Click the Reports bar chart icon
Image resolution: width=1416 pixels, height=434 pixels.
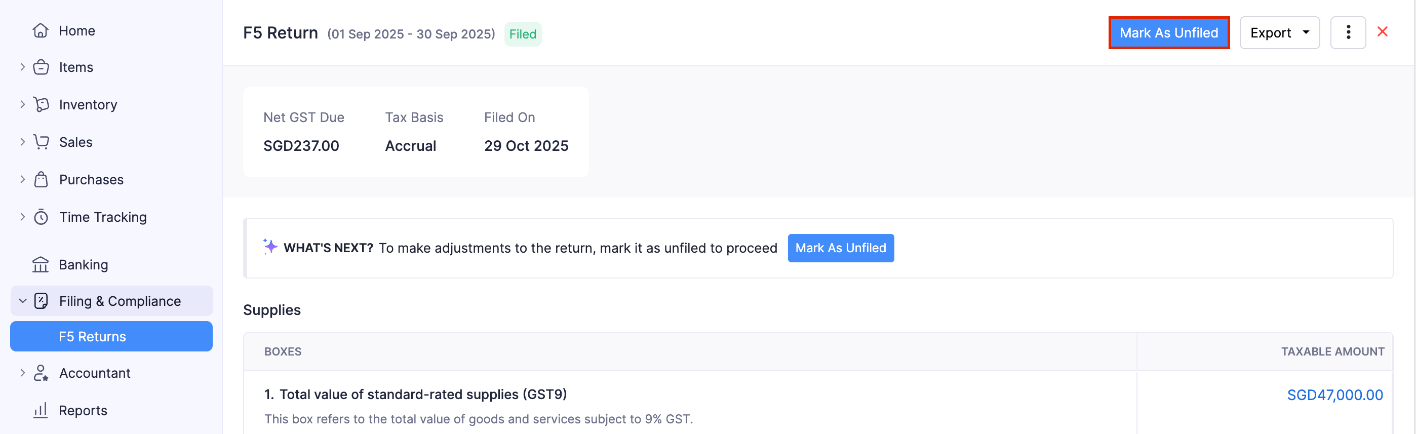(x=41, y=410)
